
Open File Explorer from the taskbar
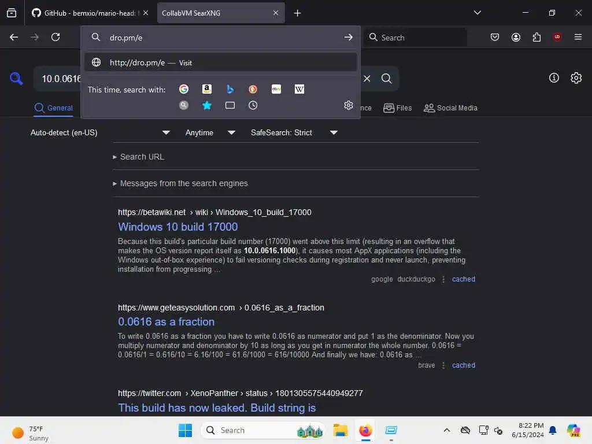(x=340, y=430)
